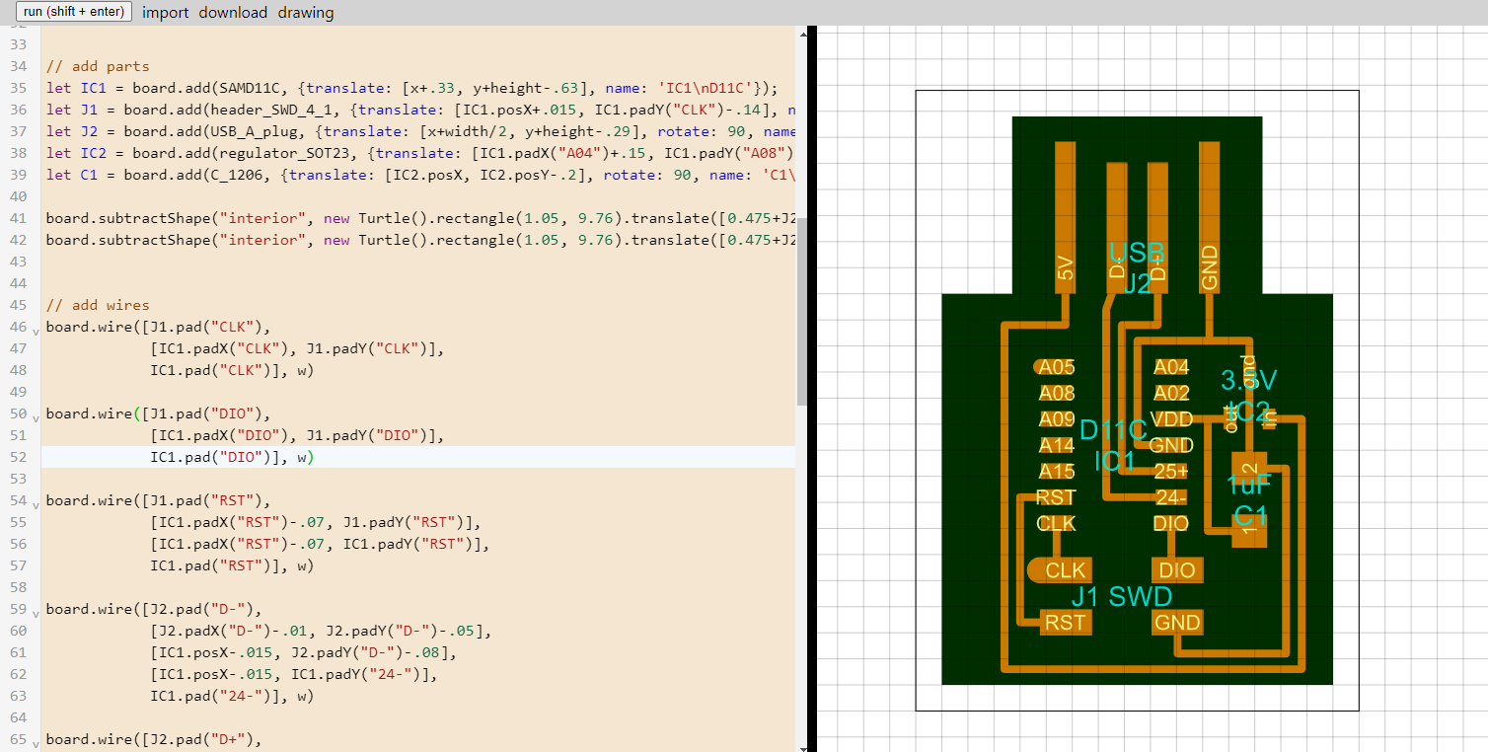The image size is (1488, 752).
Task: Fold the DIO wire block at line 50
Action: [37, 418]
